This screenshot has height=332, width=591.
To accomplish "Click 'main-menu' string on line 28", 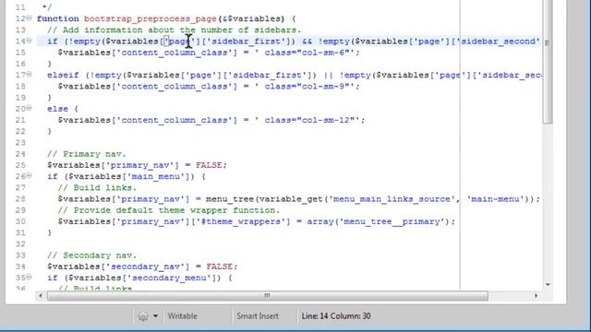I will tap(495, 199).
